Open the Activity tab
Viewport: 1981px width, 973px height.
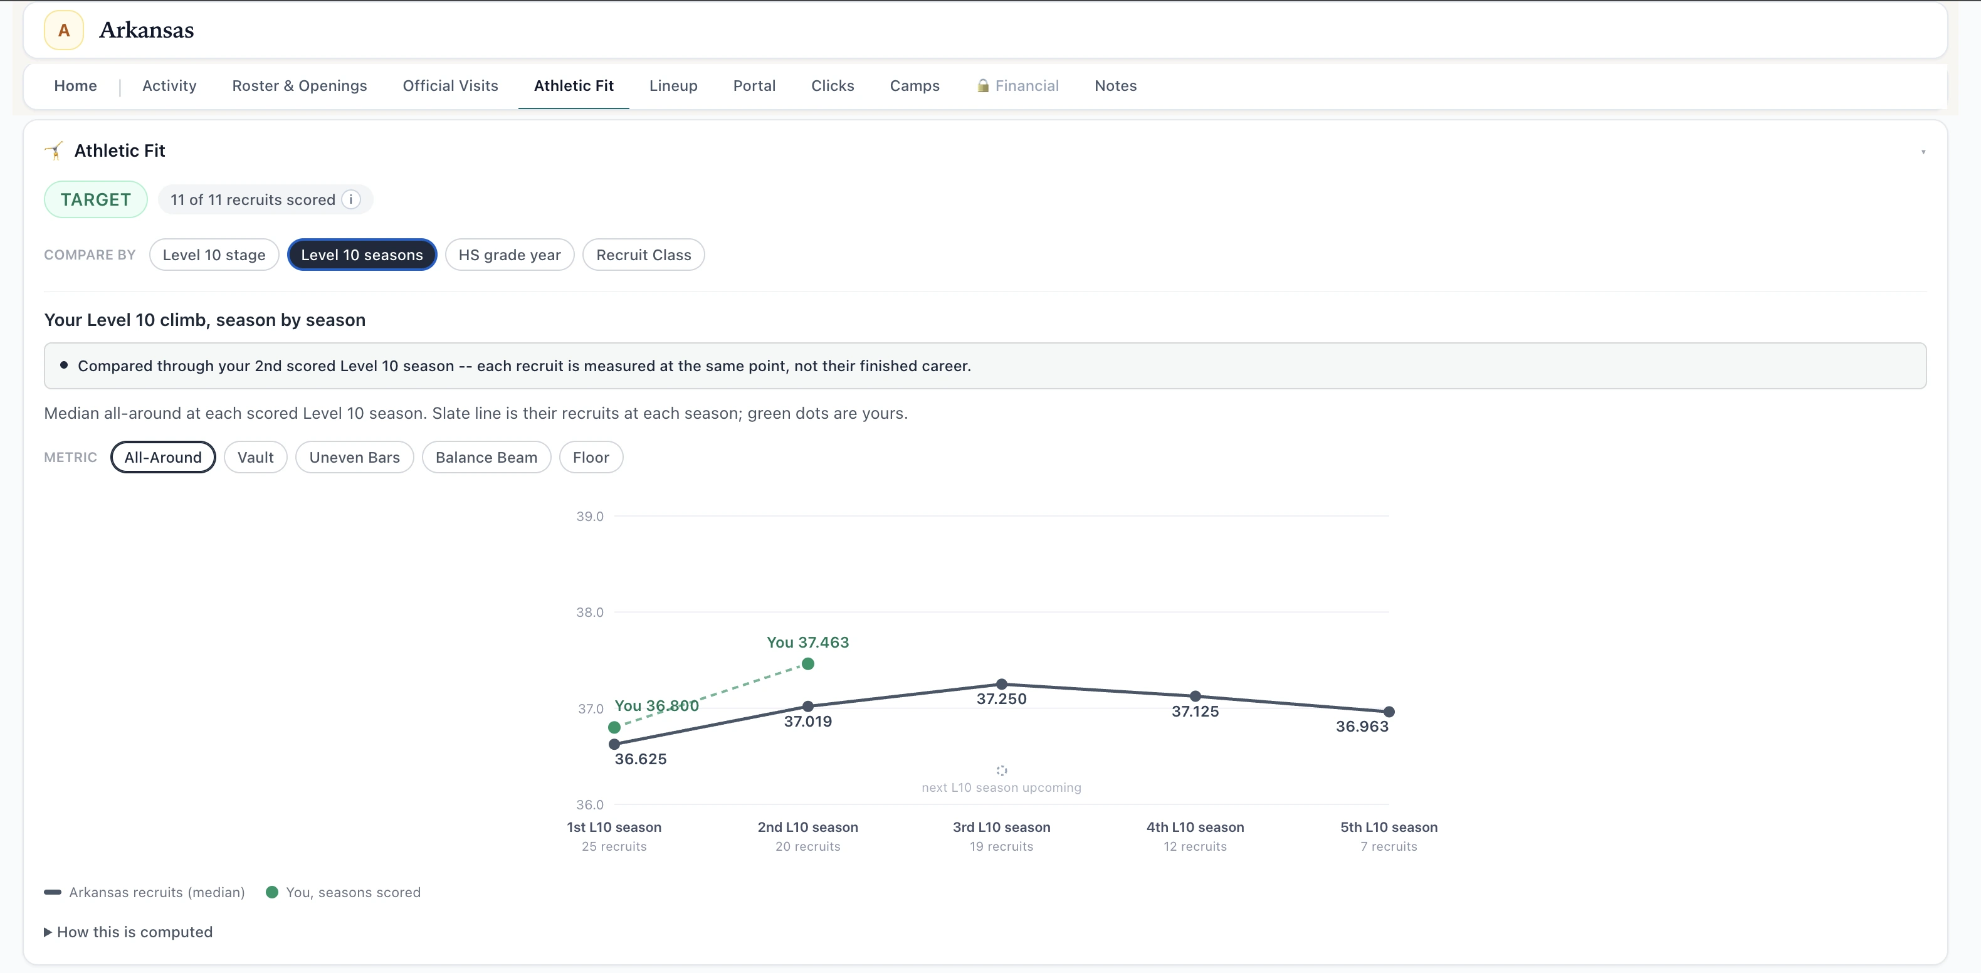(x=169, y=85)
